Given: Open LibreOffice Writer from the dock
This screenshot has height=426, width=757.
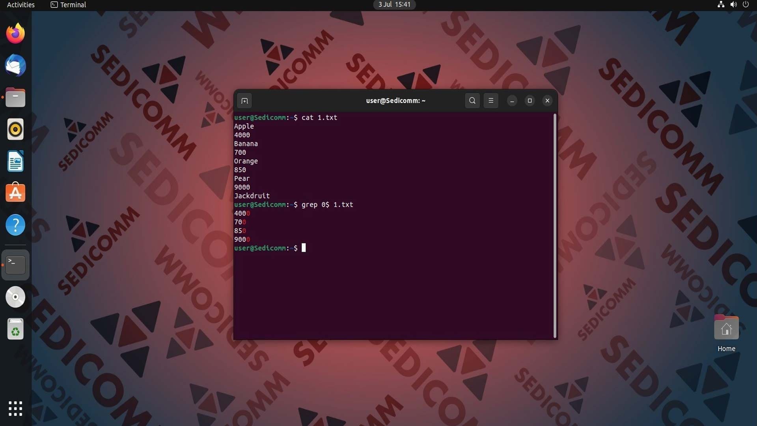Looking at the screenshot, I should pyautogui.click(x=15, y=161).
